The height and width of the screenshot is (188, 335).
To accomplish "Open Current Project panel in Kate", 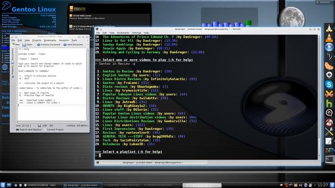I will [53, 130].
